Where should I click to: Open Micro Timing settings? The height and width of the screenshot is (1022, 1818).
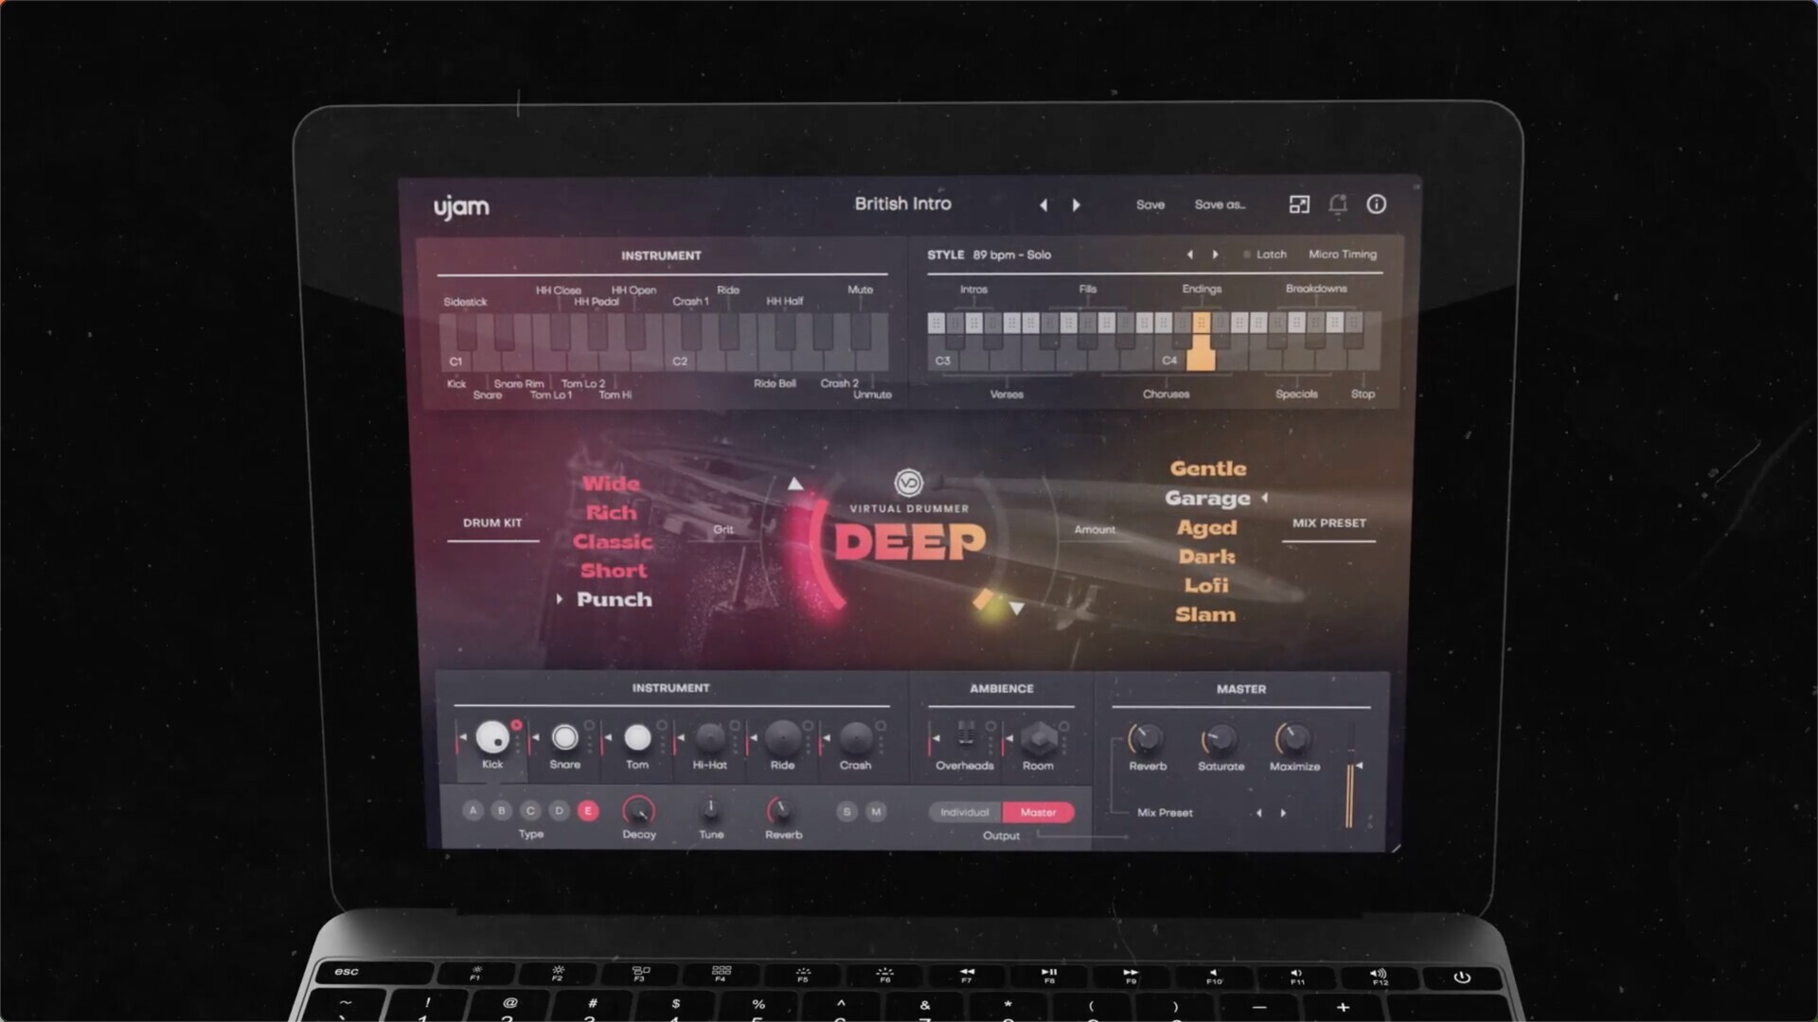coord(1343,255)
